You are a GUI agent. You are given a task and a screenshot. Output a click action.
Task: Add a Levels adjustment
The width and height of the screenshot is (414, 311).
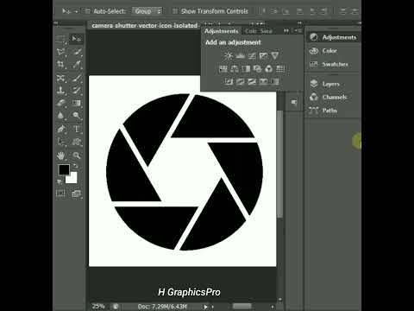click(x=240, y=55)
